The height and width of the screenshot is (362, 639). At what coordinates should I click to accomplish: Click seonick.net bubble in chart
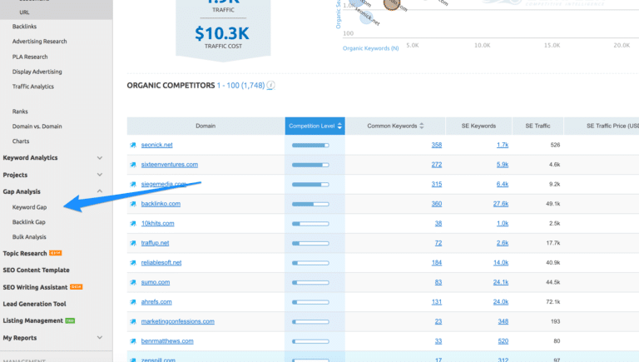click(366, 18)
